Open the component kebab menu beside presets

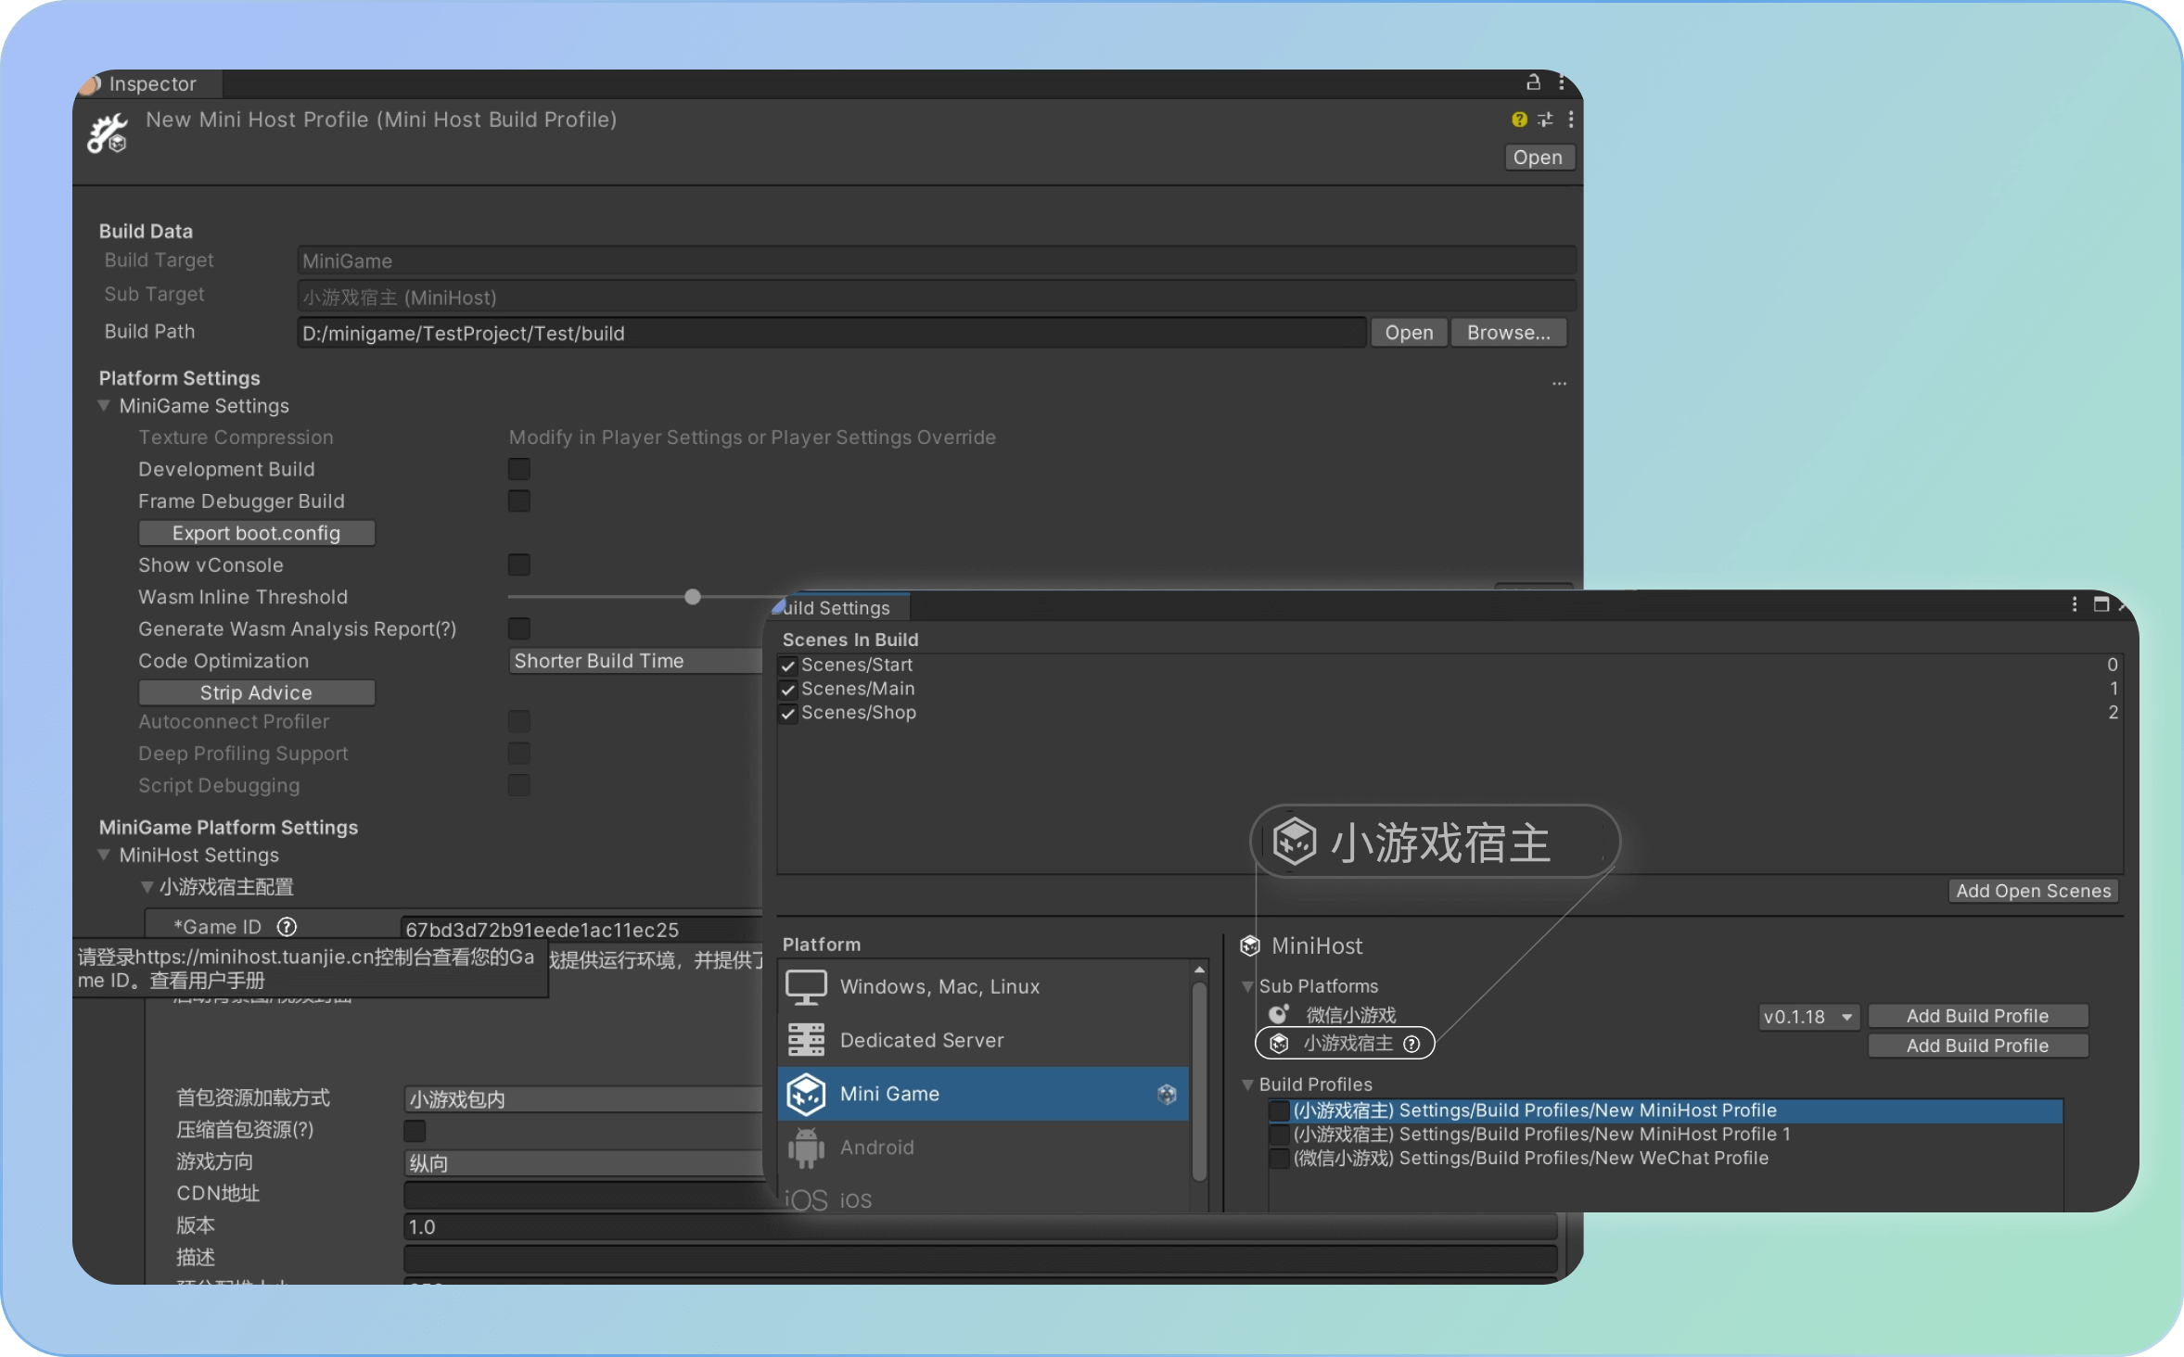click(1571, 120)
